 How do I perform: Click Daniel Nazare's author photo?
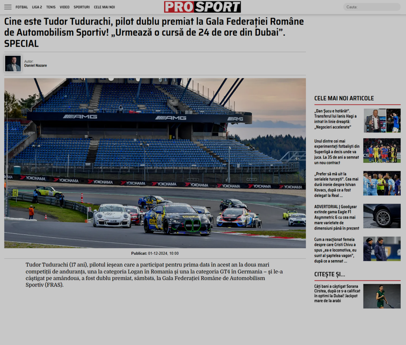13,64
